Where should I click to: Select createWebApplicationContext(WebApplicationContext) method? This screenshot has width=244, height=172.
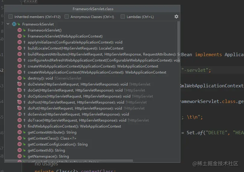(97, 72)
